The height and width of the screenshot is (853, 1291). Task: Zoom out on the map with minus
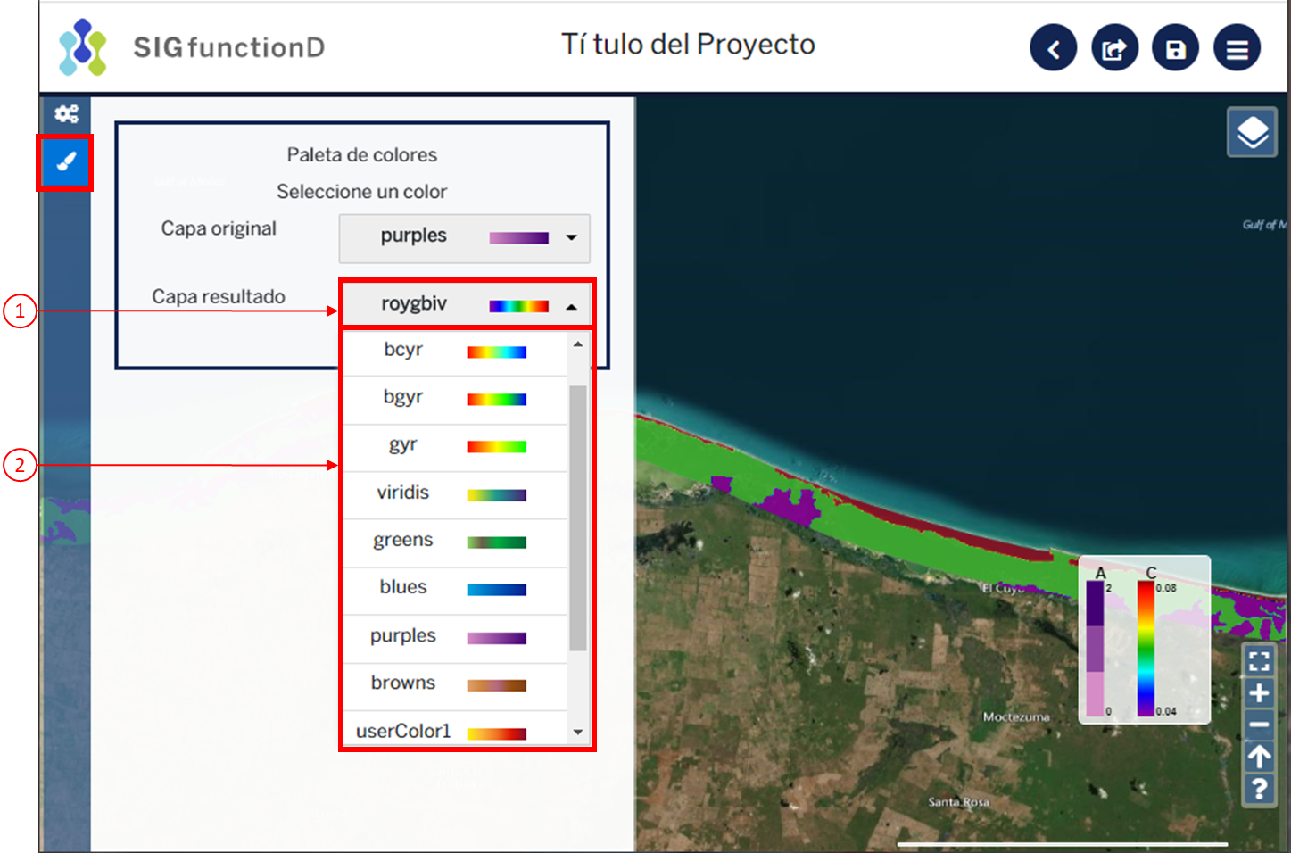coord(1259,725)
